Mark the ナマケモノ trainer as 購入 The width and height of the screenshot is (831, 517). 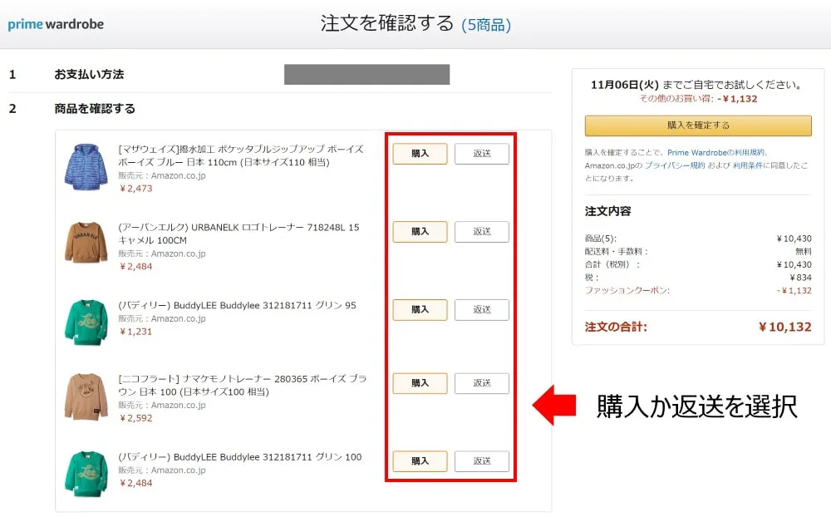[420, 383]
